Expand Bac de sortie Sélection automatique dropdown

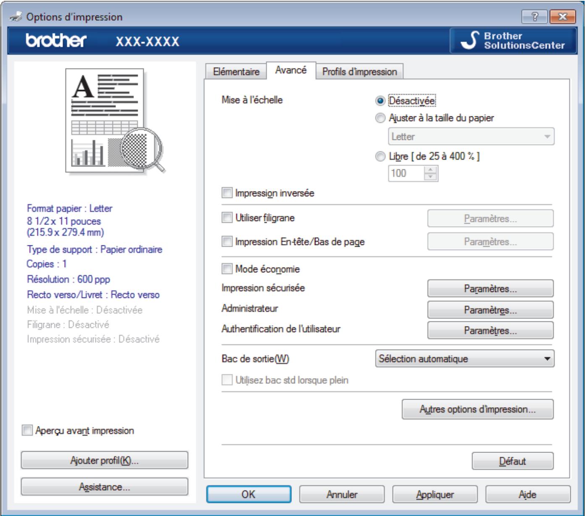click(464, 359)
